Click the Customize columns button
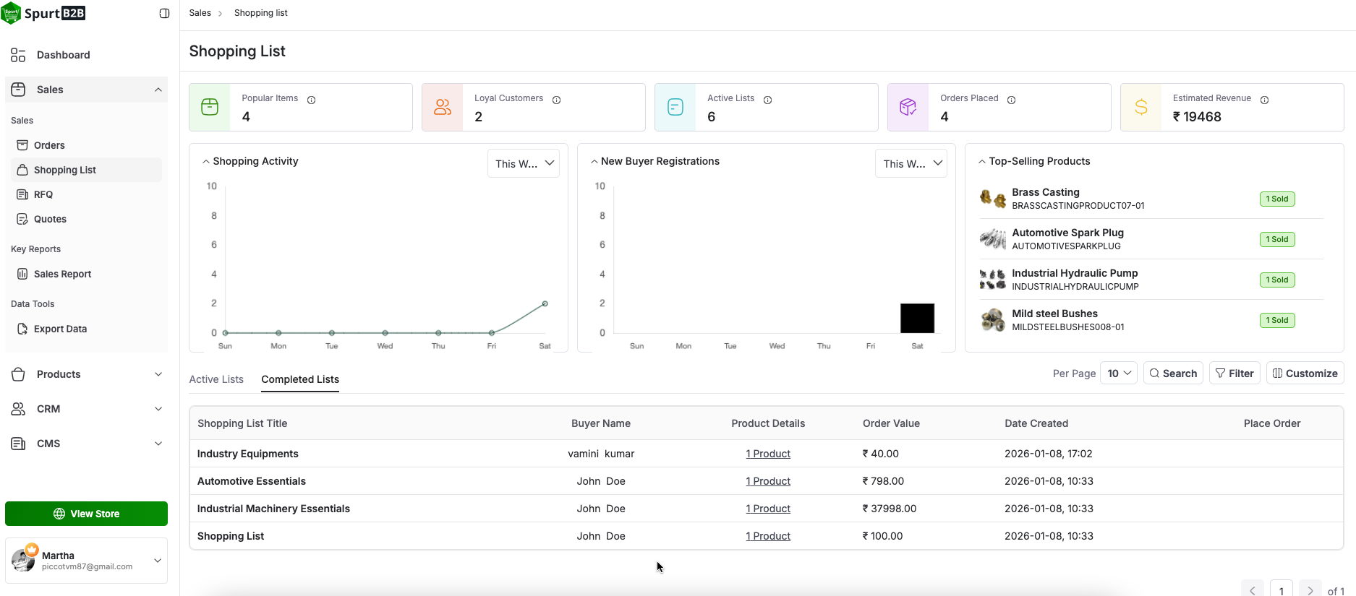This screenshot has width=1356, height=596. pyautogui.click(x=1305, y=373)
